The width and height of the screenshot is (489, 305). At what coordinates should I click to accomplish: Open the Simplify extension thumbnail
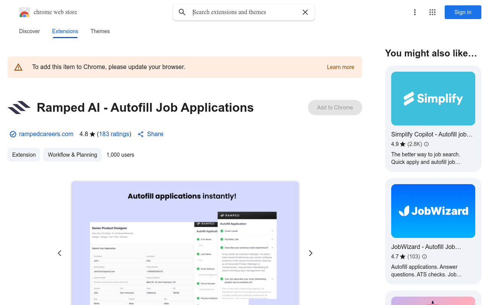pos(433,98)
